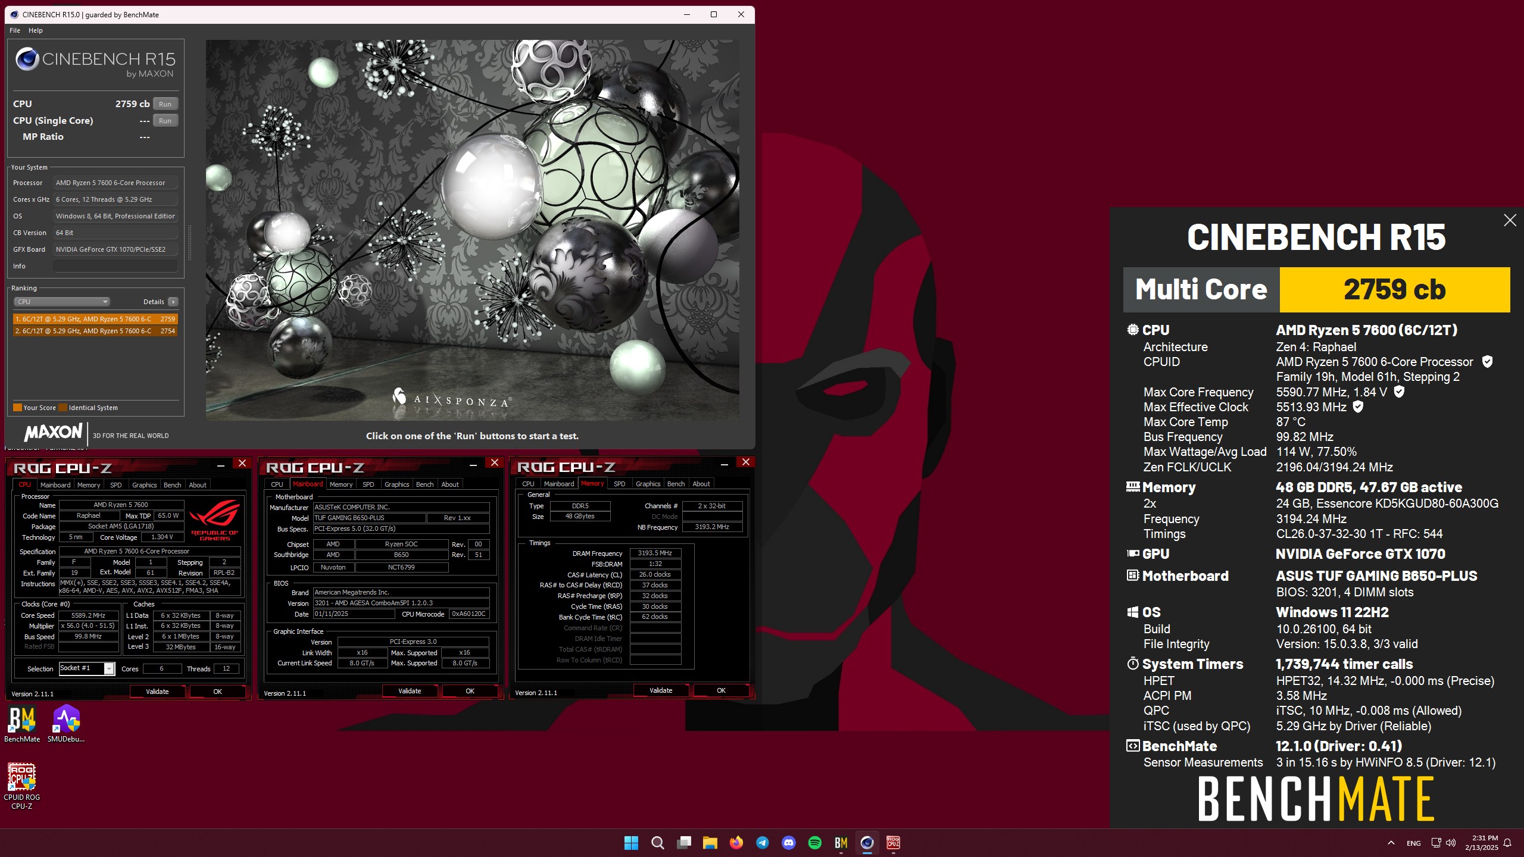
Task: Open taskbar Search
Action: coord(657,843)
